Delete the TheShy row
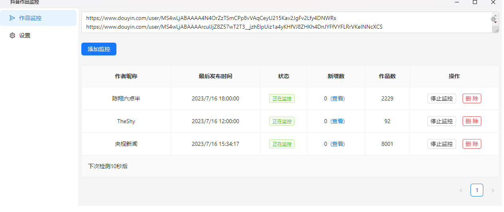 point(472,121)
